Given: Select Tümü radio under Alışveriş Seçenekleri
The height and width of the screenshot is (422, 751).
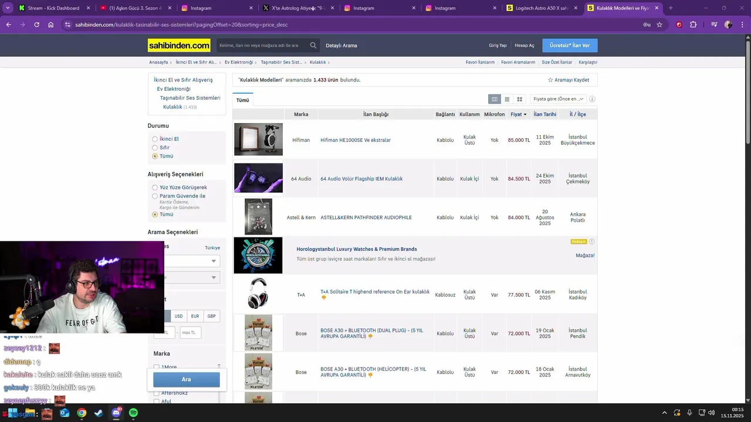Looking at the screenshot, I should click(155, 215).
